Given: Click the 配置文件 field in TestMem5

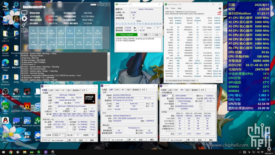Looking at the screenshot, I should pos(146,9).
